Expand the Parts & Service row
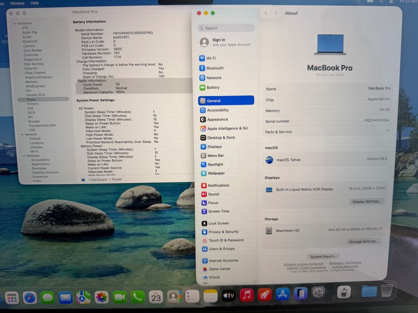Screen dimensions: 418x313 [x=327, y=131]
